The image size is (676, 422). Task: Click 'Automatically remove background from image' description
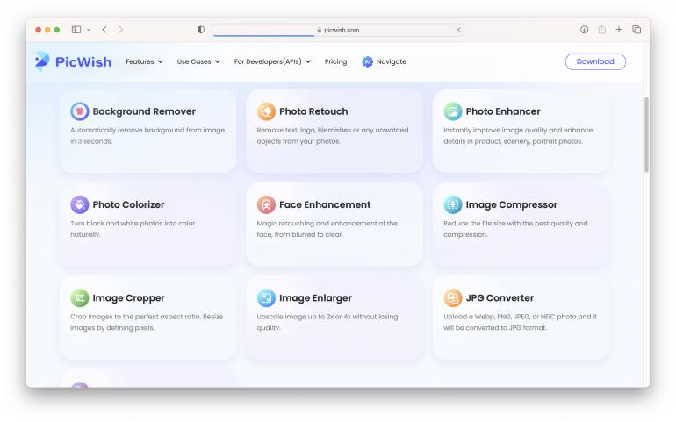coord(147,135)
